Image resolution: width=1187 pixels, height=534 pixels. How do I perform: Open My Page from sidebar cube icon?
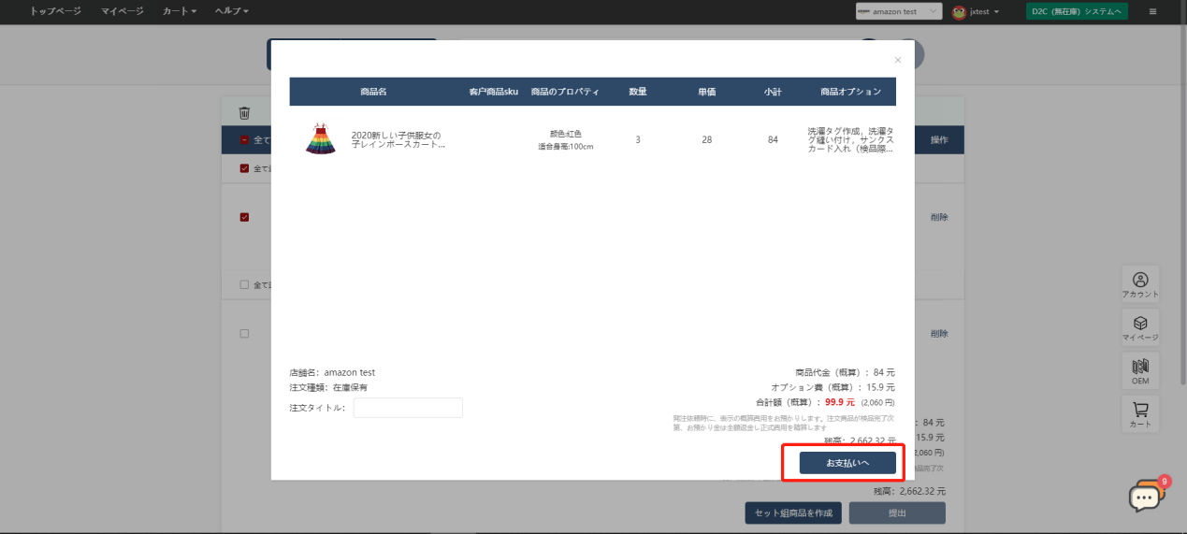pos(1140,327)
